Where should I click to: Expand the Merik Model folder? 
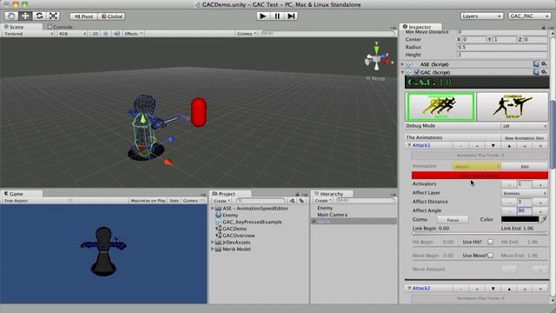213,249
